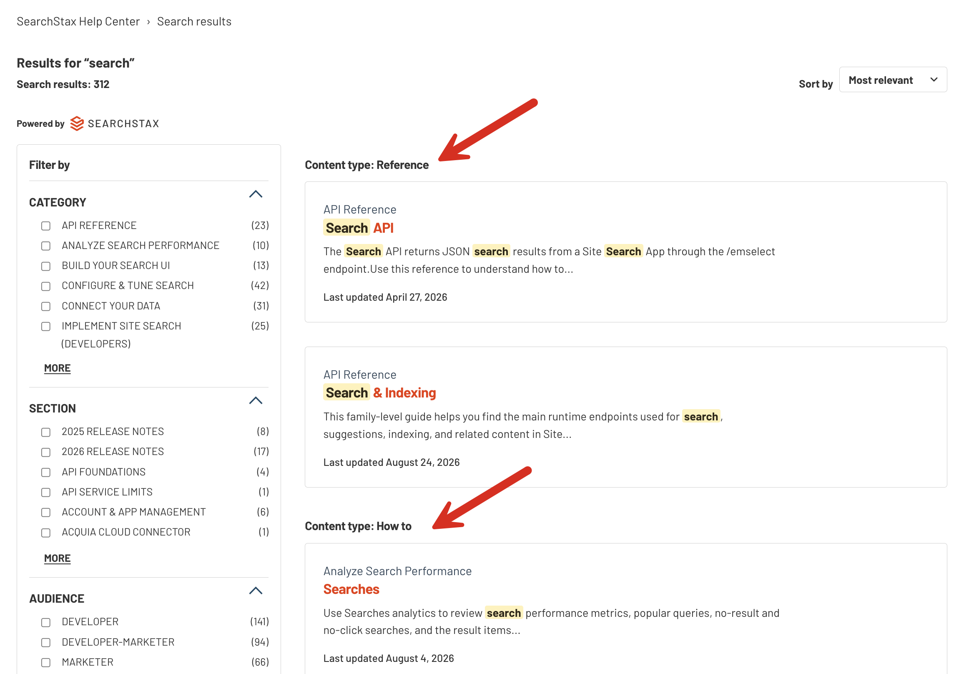Click API Reference label above Search API
Viewport: 964px width, 674px height.
pos(360,209)
